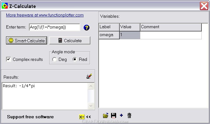
Task: Click the Smart-Calculate button
Action: 26,41
